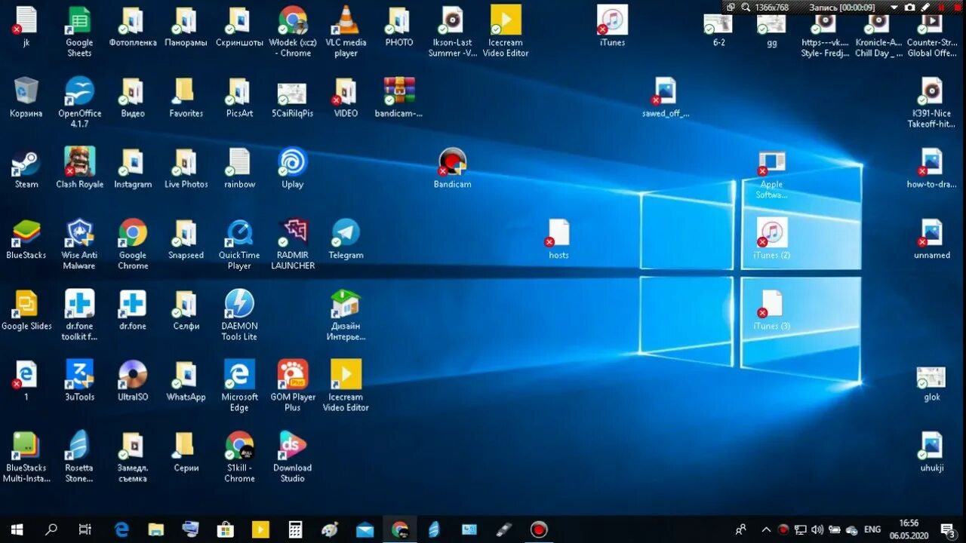
Task: Select the iTunes (3) file icon
Action: pyautogui.click(x=771, y=309)
